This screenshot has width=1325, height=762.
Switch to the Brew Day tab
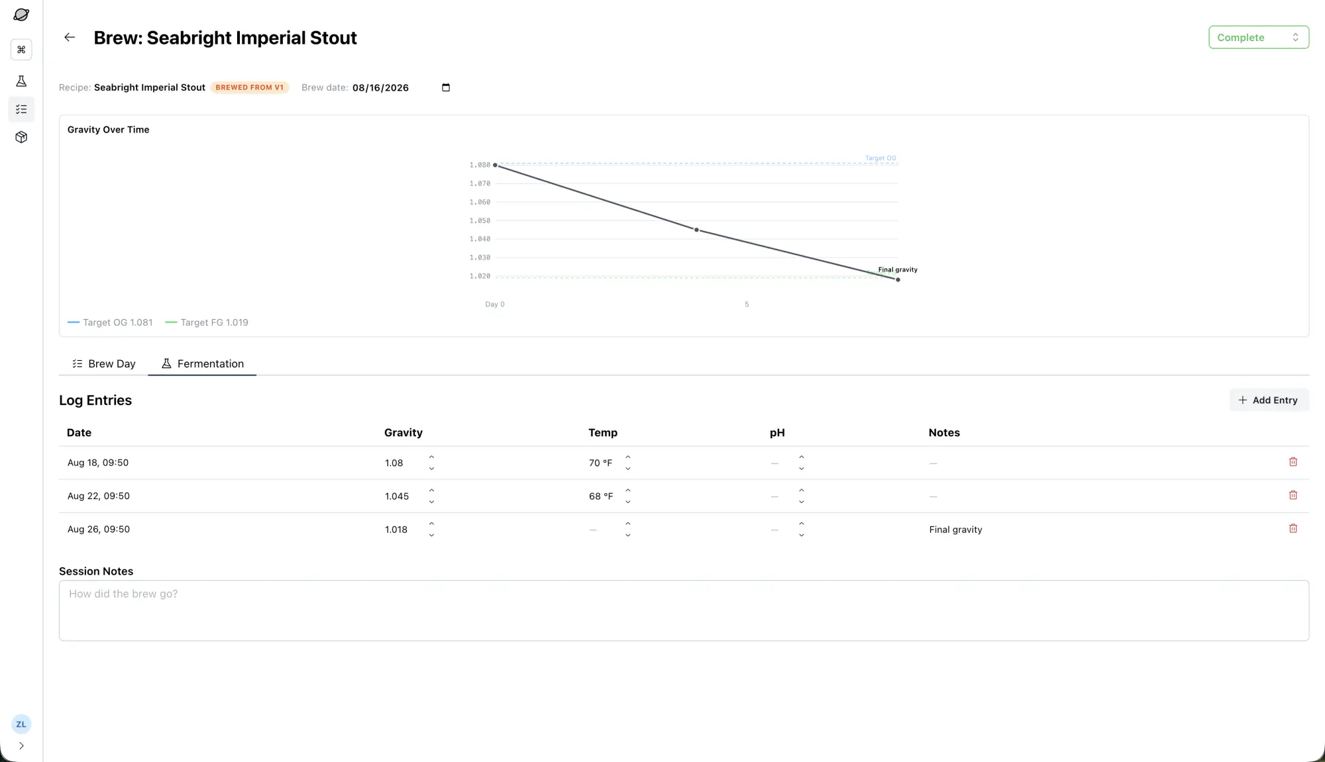[x=104, y=363]
